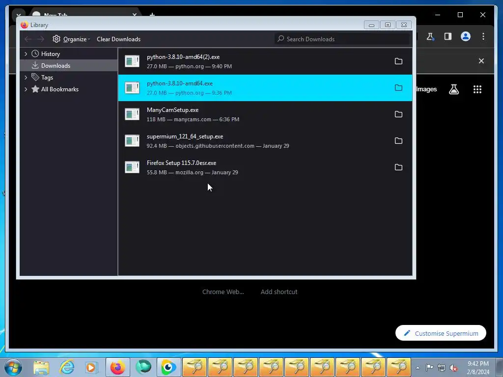Click Search Labs flask on New Tab page
The height and width of the screenshot is (377, 503).
pyautogui.click(x=453, y=89)
